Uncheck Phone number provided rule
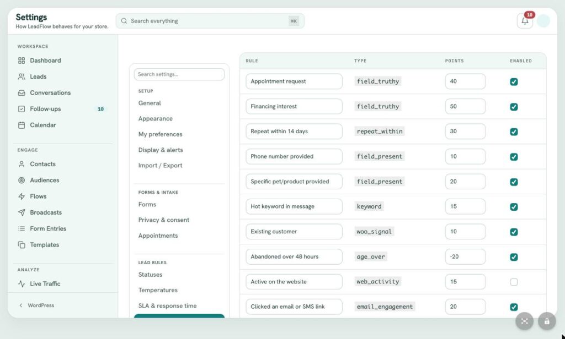The height and width of the screenshot is (339, 565). point(514,157)
